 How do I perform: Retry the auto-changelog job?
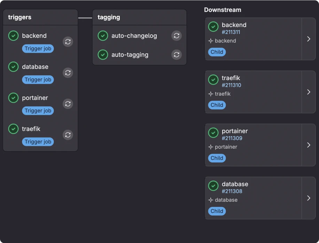177,36
